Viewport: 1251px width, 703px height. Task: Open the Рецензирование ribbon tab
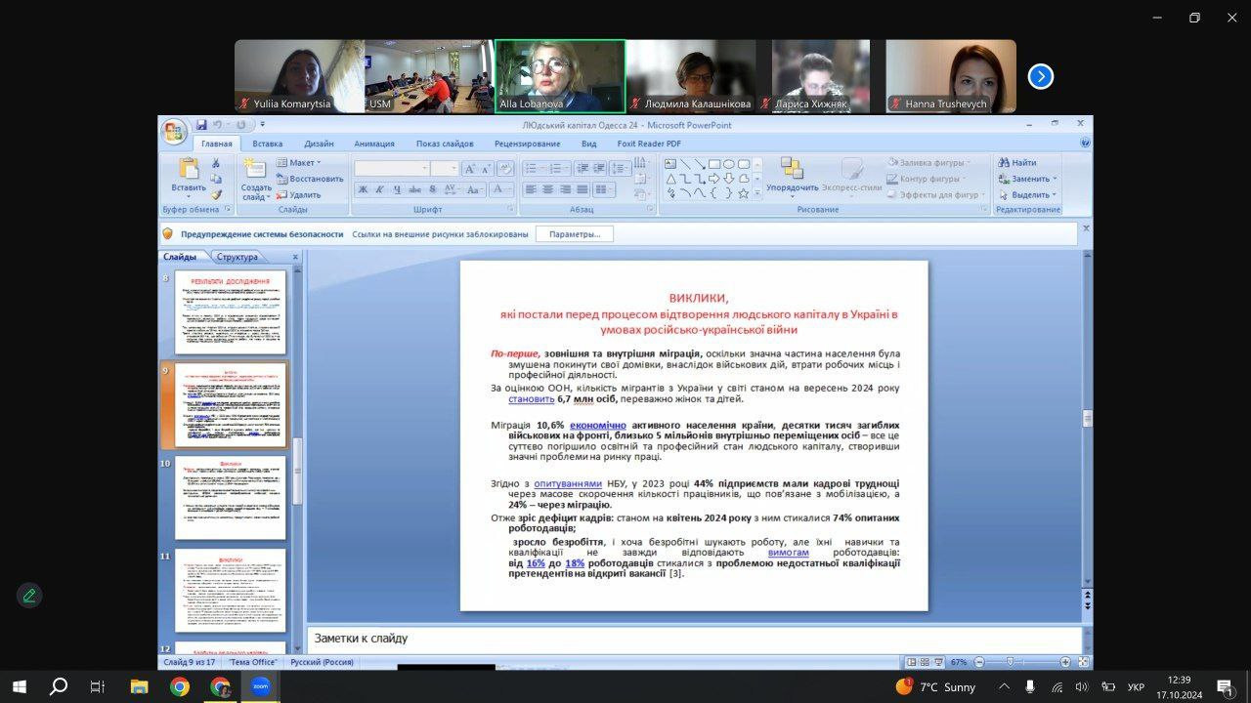[x=527, y=144]
